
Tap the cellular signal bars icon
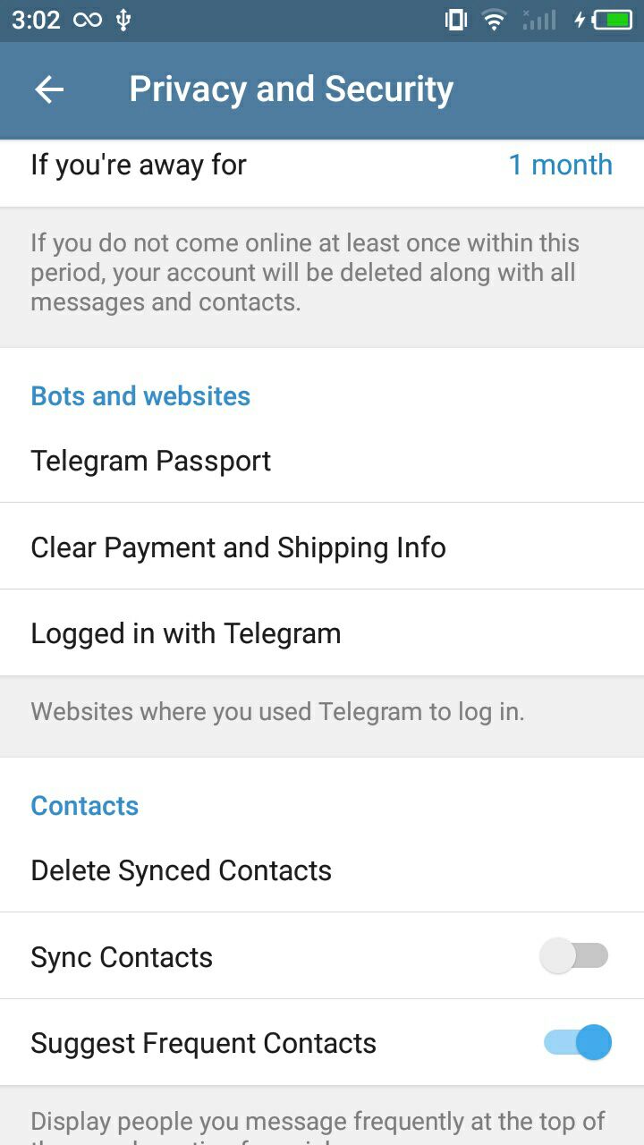(538, 20)
